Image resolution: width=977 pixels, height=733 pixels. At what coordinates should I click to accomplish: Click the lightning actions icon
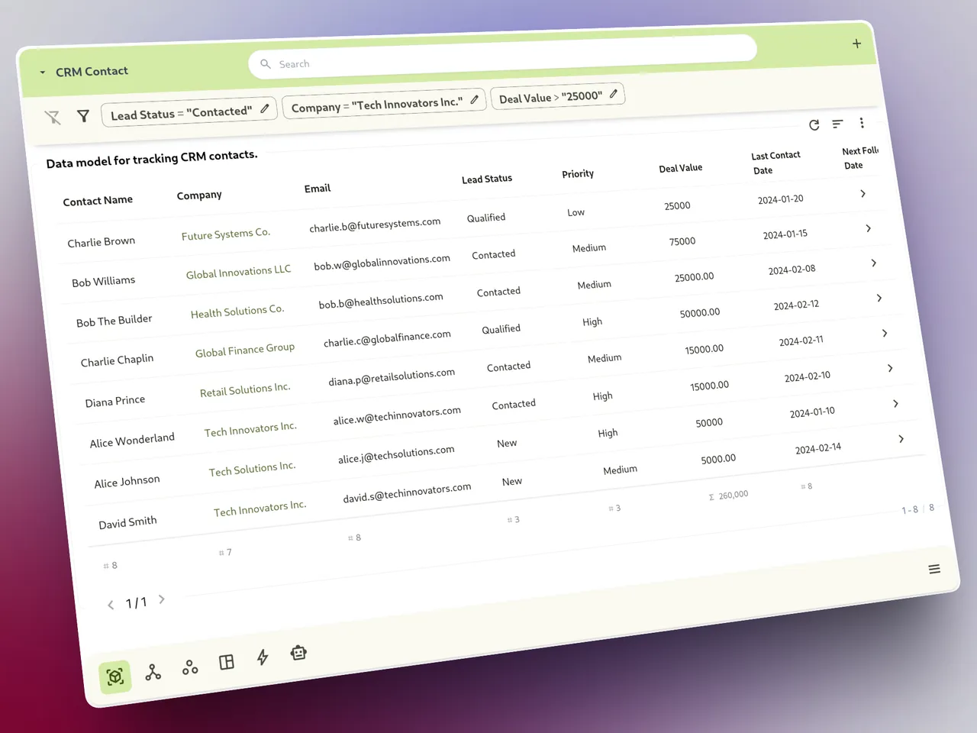click(262, 657)
